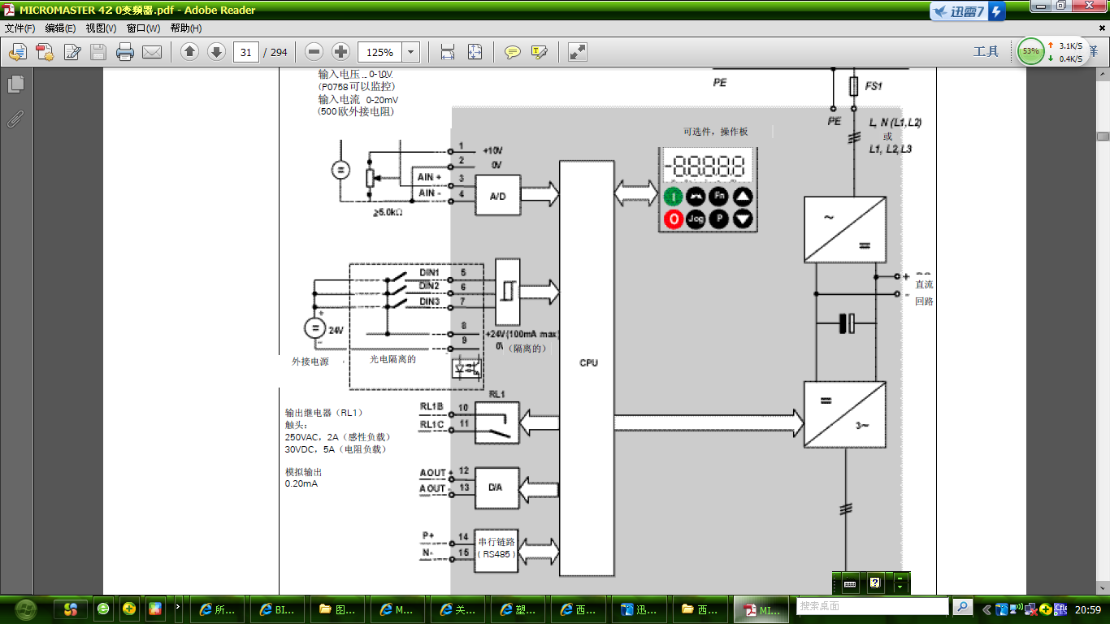
Task: Click the print icon in toolbar
Action: 125,53
